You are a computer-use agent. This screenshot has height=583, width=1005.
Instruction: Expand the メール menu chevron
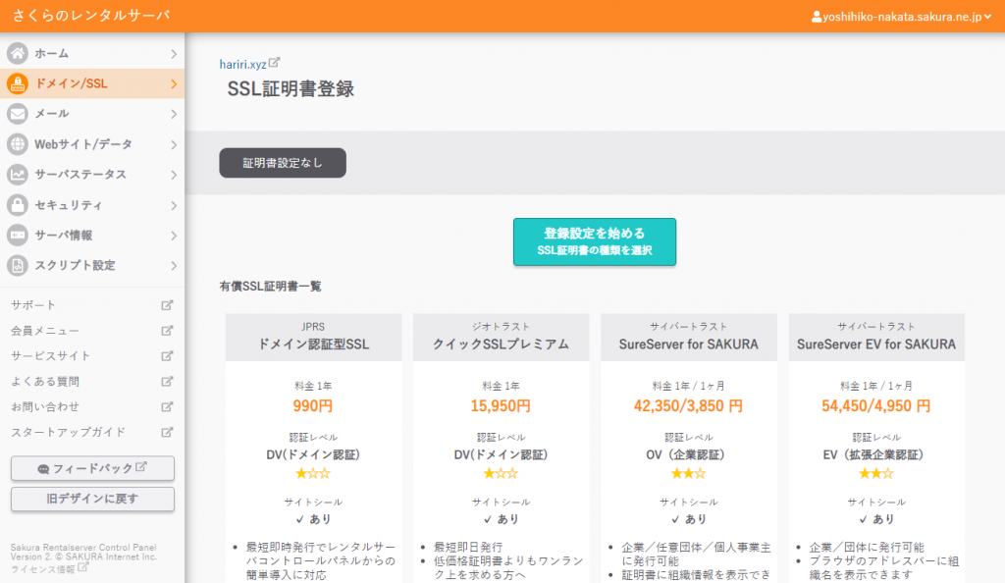pos(174,114)
